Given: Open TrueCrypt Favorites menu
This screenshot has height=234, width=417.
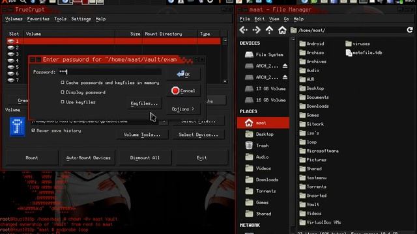Looking at the screenshot, I should click(x=38, y=19).
